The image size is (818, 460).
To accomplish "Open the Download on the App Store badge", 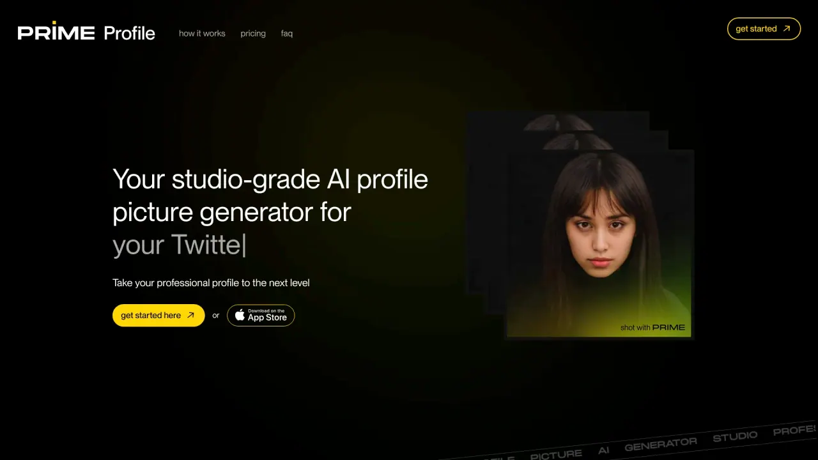I will click(x=261, y=315).
